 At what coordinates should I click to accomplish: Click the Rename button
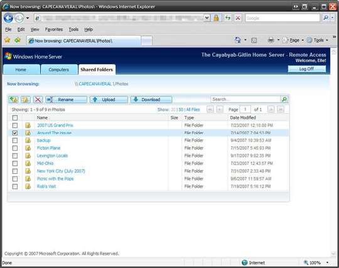click(66, 100)
